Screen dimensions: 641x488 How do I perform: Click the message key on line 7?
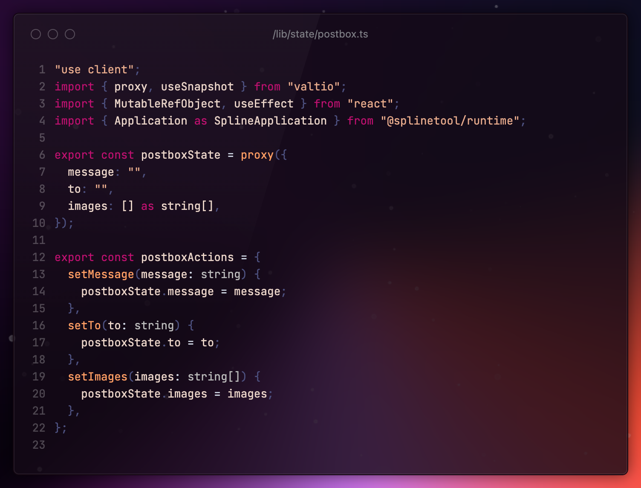point(91,172)
